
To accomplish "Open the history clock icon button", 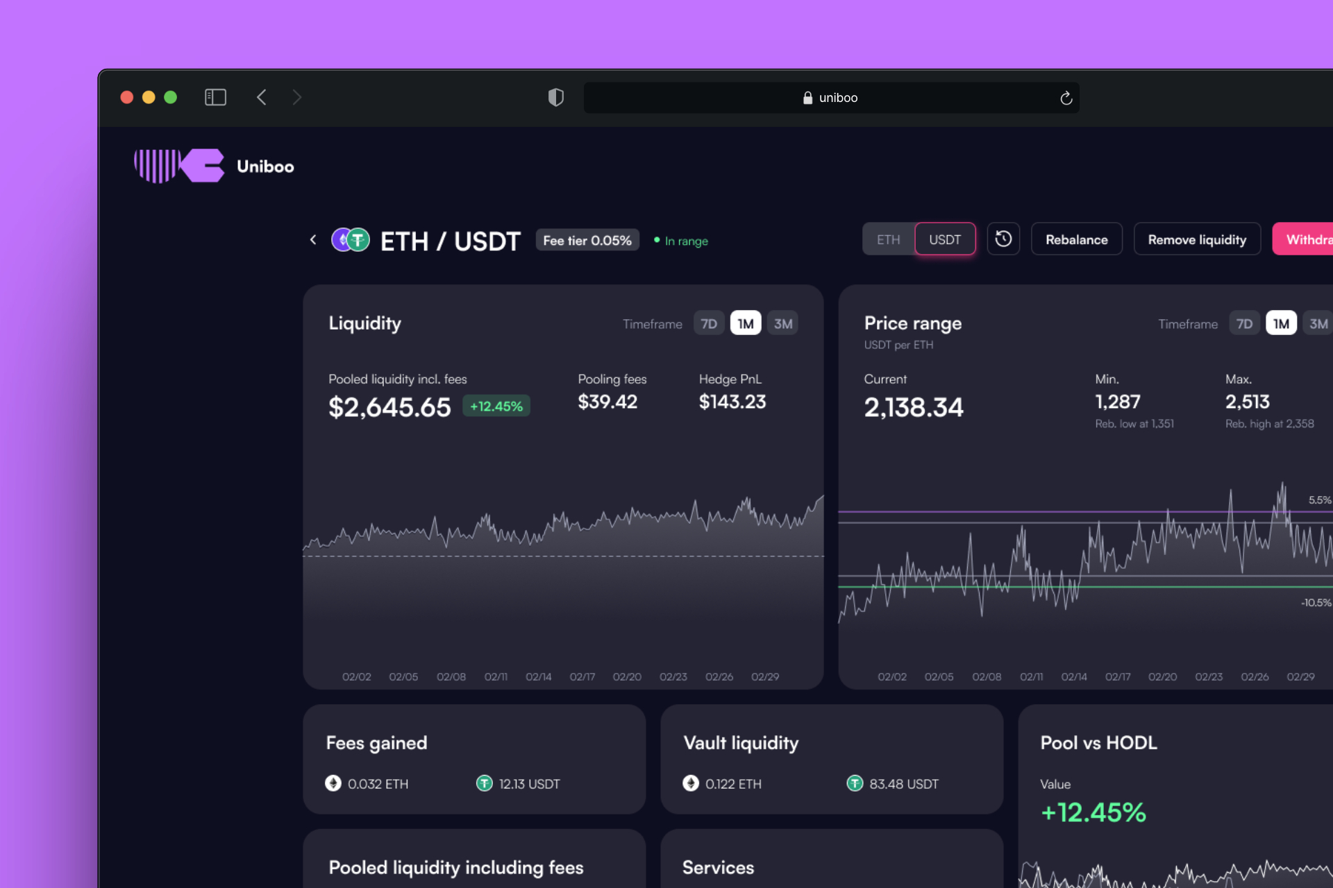I will 1003,239.
